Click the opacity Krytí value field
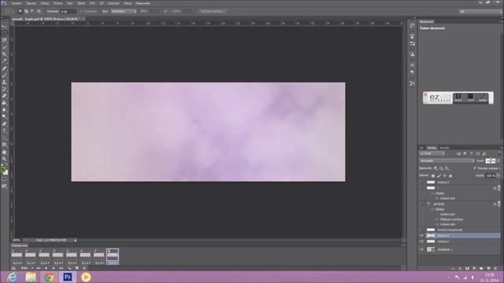 (490, 160)
